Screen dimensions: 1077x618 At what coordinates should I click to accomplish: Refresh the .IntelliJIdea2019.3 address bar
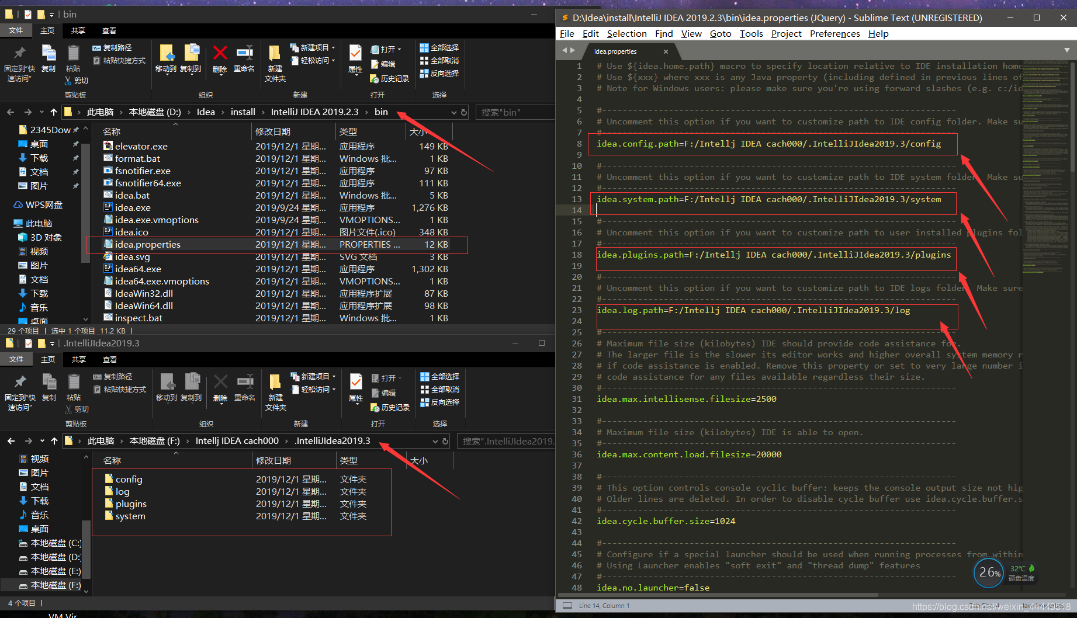point(445,441)
